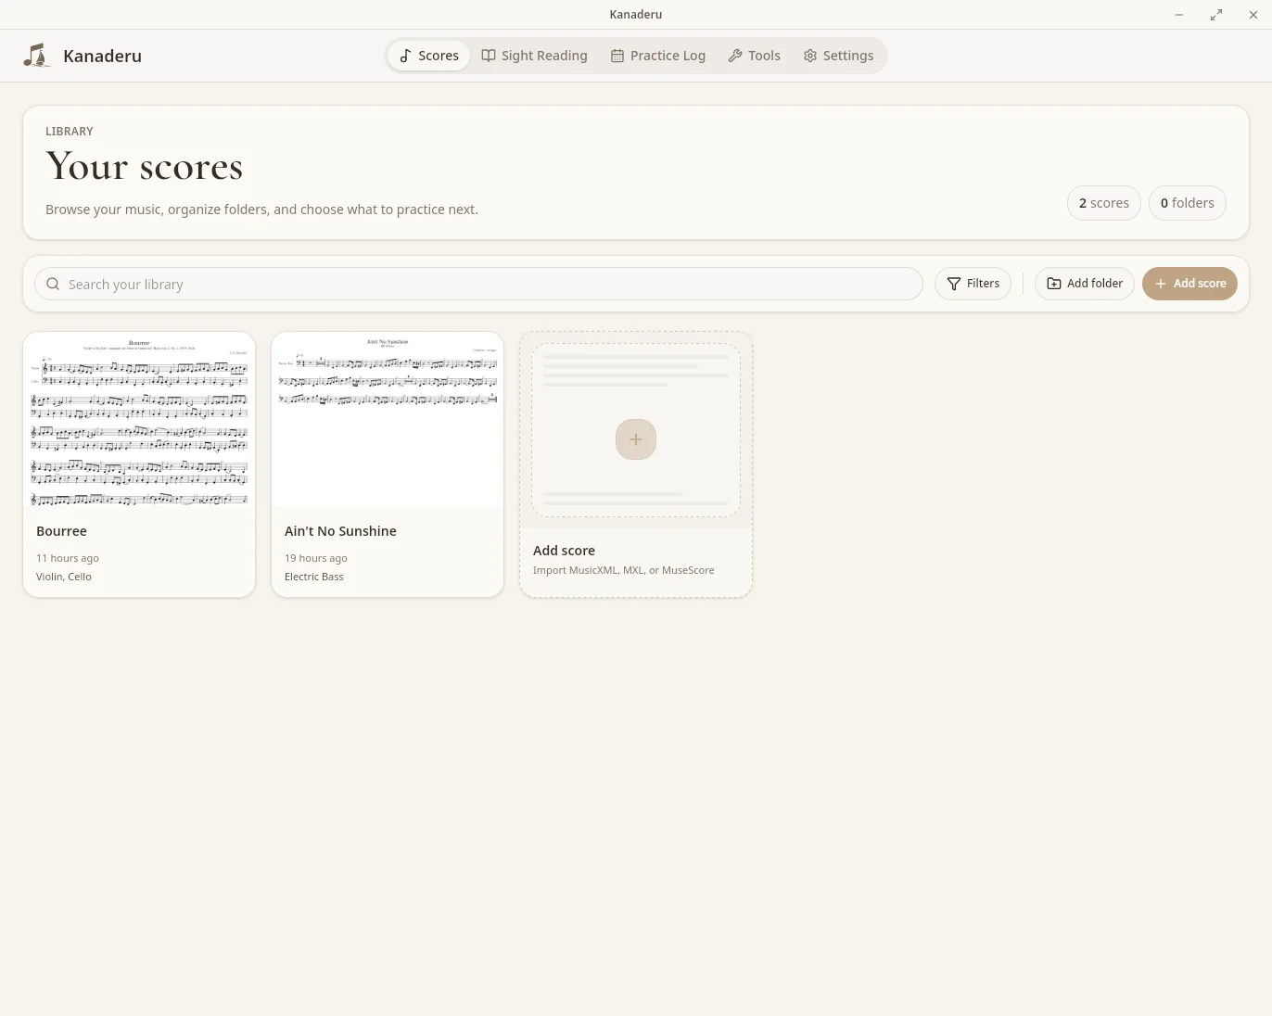Click the 'Your scores' heading
Screen dimensions: 1272x1016
[x=145, y=167]
